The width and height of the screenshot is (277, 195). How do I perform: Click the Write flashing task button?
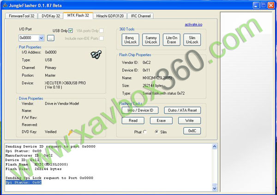190,121
